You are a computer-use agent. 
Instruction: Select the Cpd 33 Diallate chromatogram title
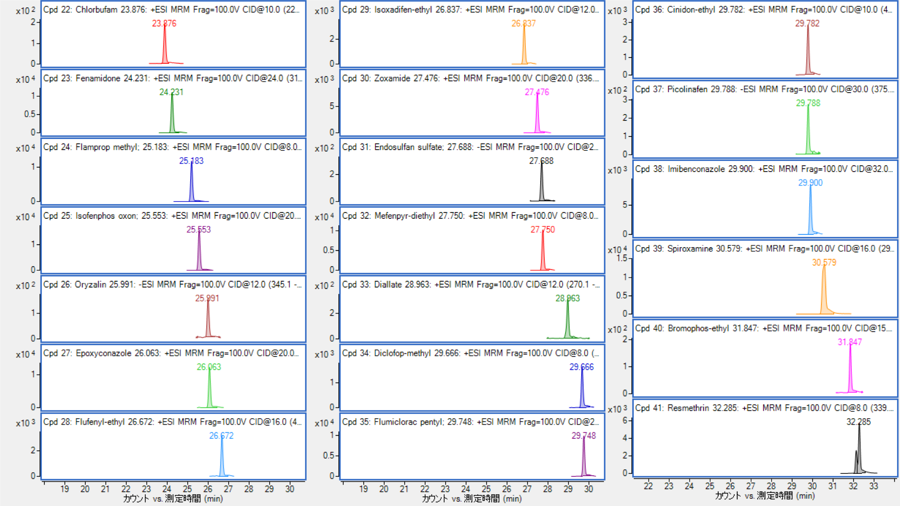pos(471,285)
